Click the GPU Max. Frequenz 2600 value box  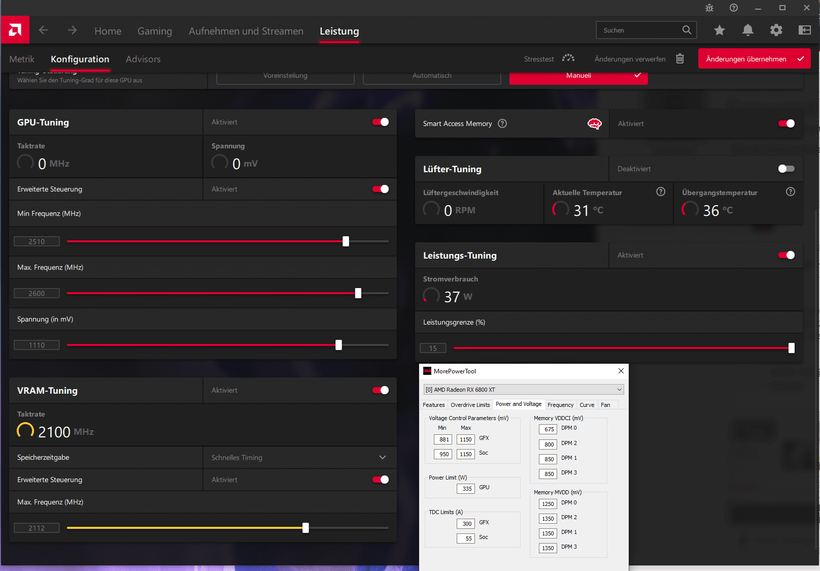tap(37, 293)
